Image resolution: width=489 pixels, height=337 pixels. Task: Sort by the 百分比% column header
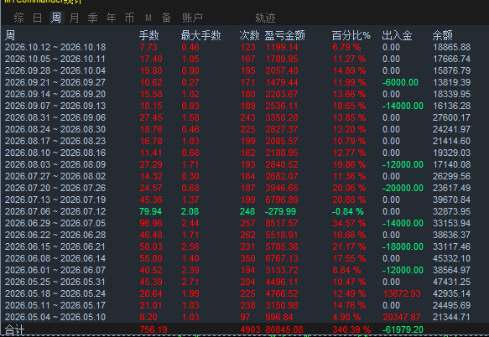351,35
